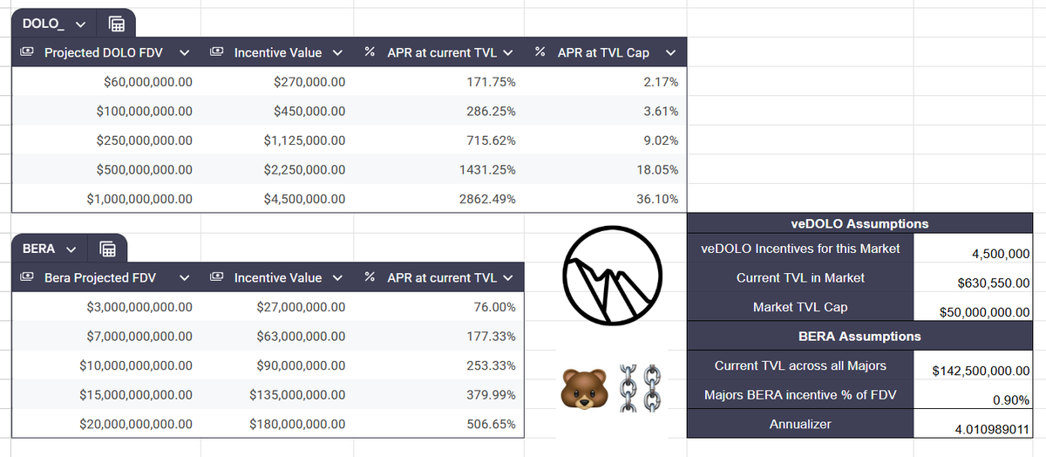The height and width of the screenshot is (457, 1046).
Task: Open the DOLO_ table name dropdown
Action: (x=81, y=24)
